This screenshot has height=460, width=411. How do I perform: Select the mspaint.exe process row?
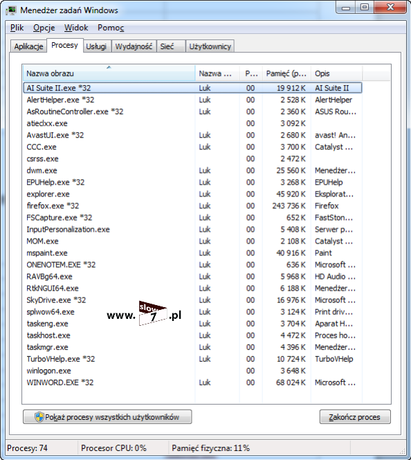(192, 253)
